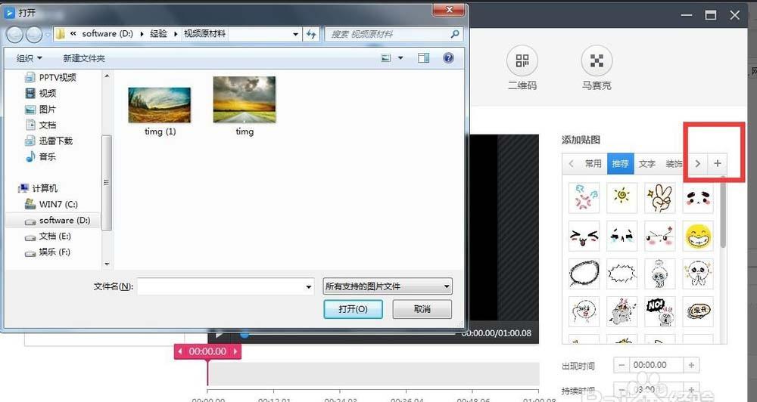Select the sun sticker
This screenshot has height=402, width=757.
[621, 198]
